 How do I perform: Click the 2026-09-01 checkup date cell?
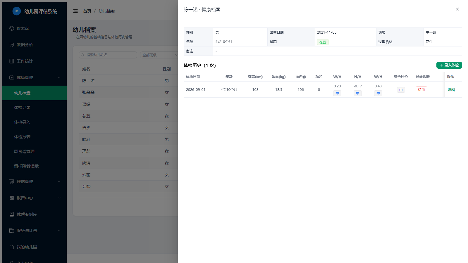[x=196, y=90]
